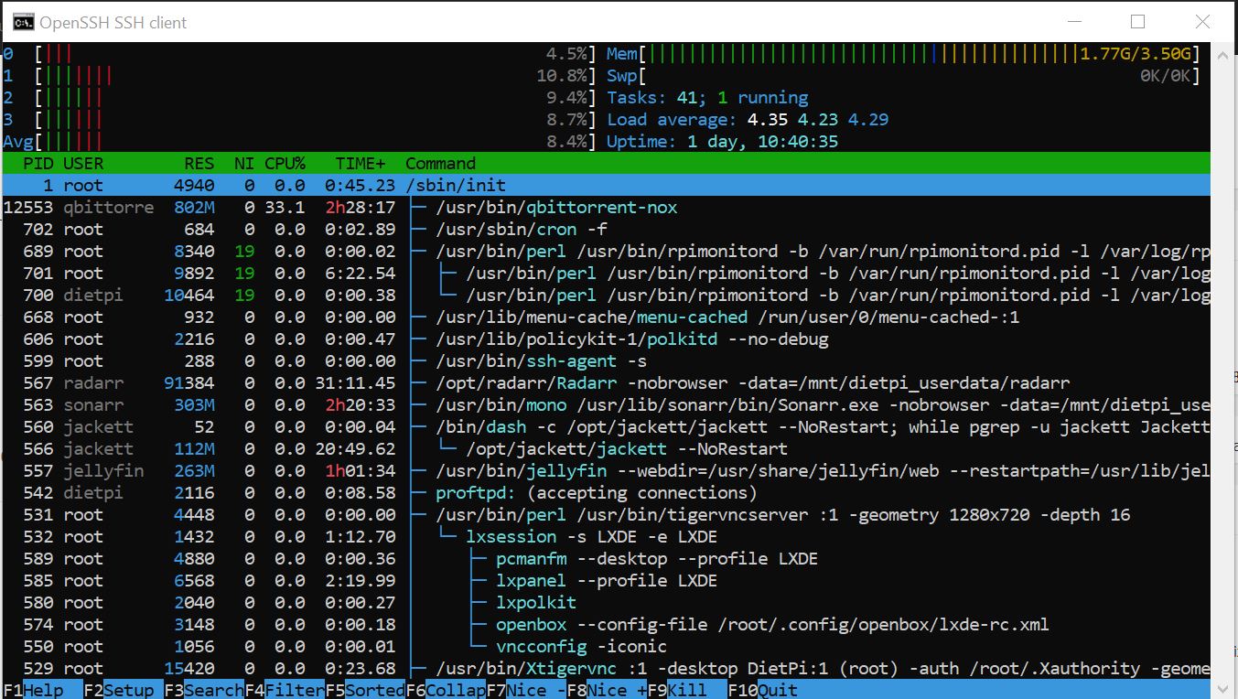Click the OpenSSH console icon in title bar
The height and width of the screenshot is (699, 1238).
click(x=24, y=22)
